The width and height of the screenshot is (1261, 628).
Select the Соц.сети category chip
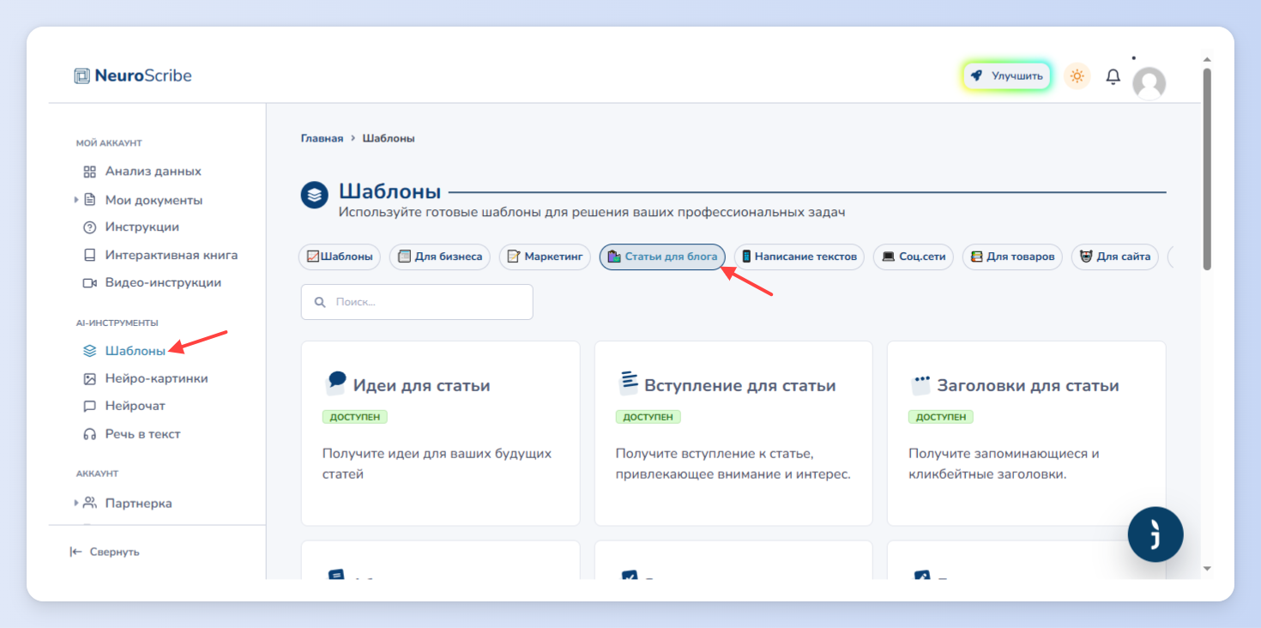point(914,257)
